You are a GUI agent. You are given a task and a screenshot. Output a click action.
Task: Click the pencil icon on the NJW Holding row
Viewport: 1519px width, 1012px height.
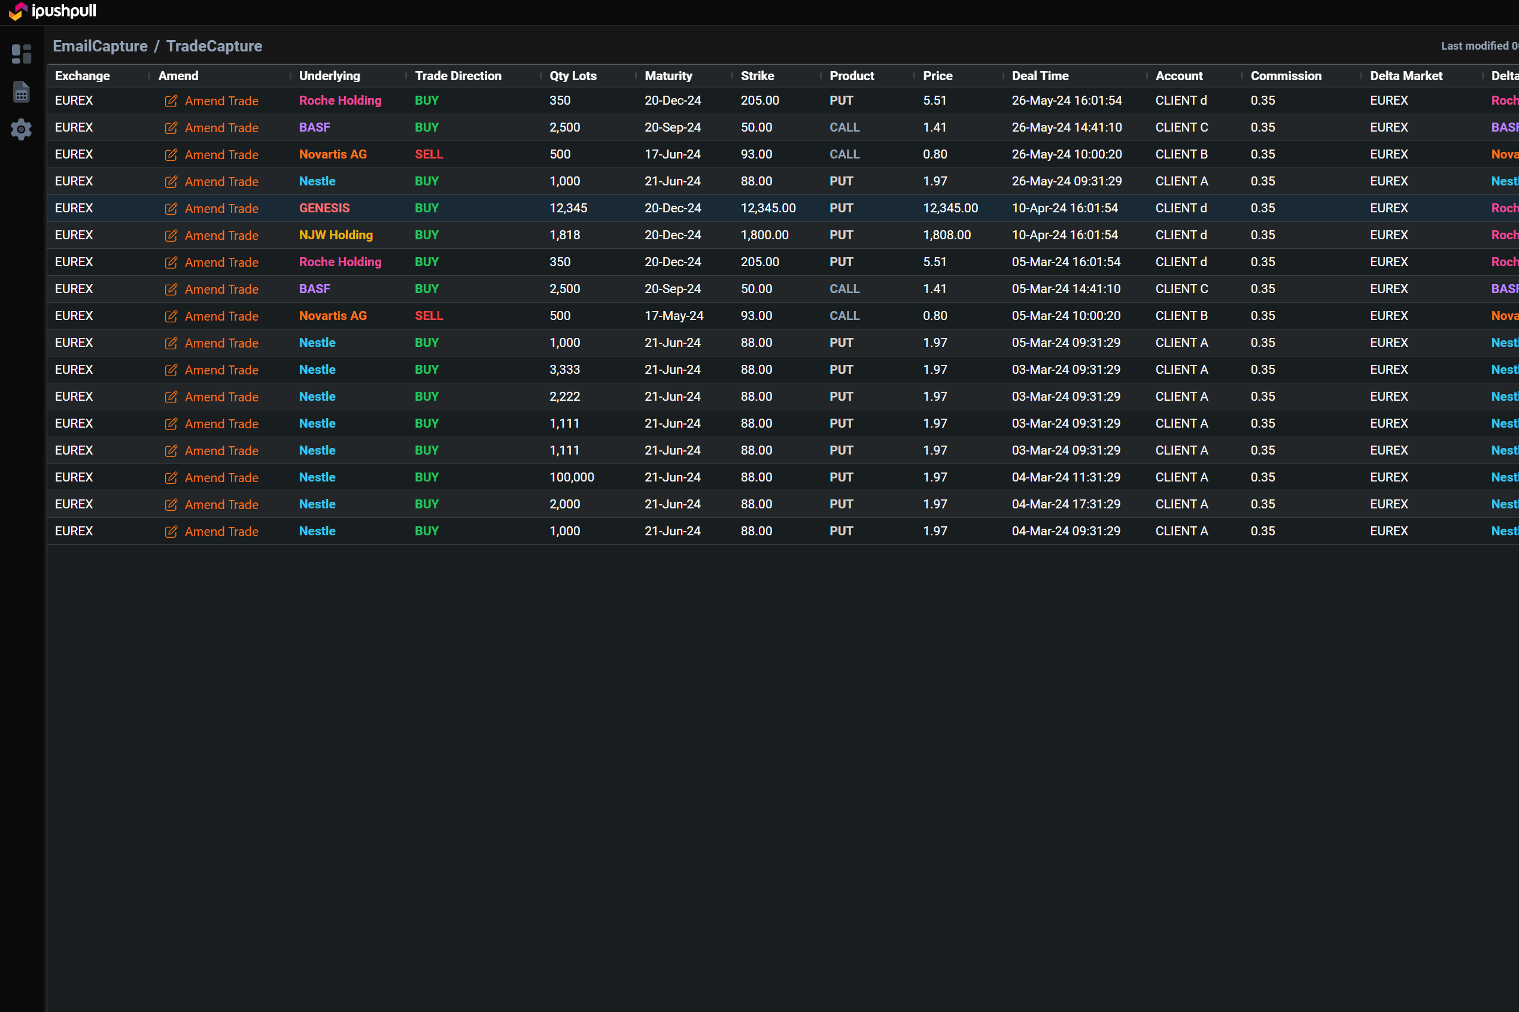pyautogui.click(x=171, y=235)
